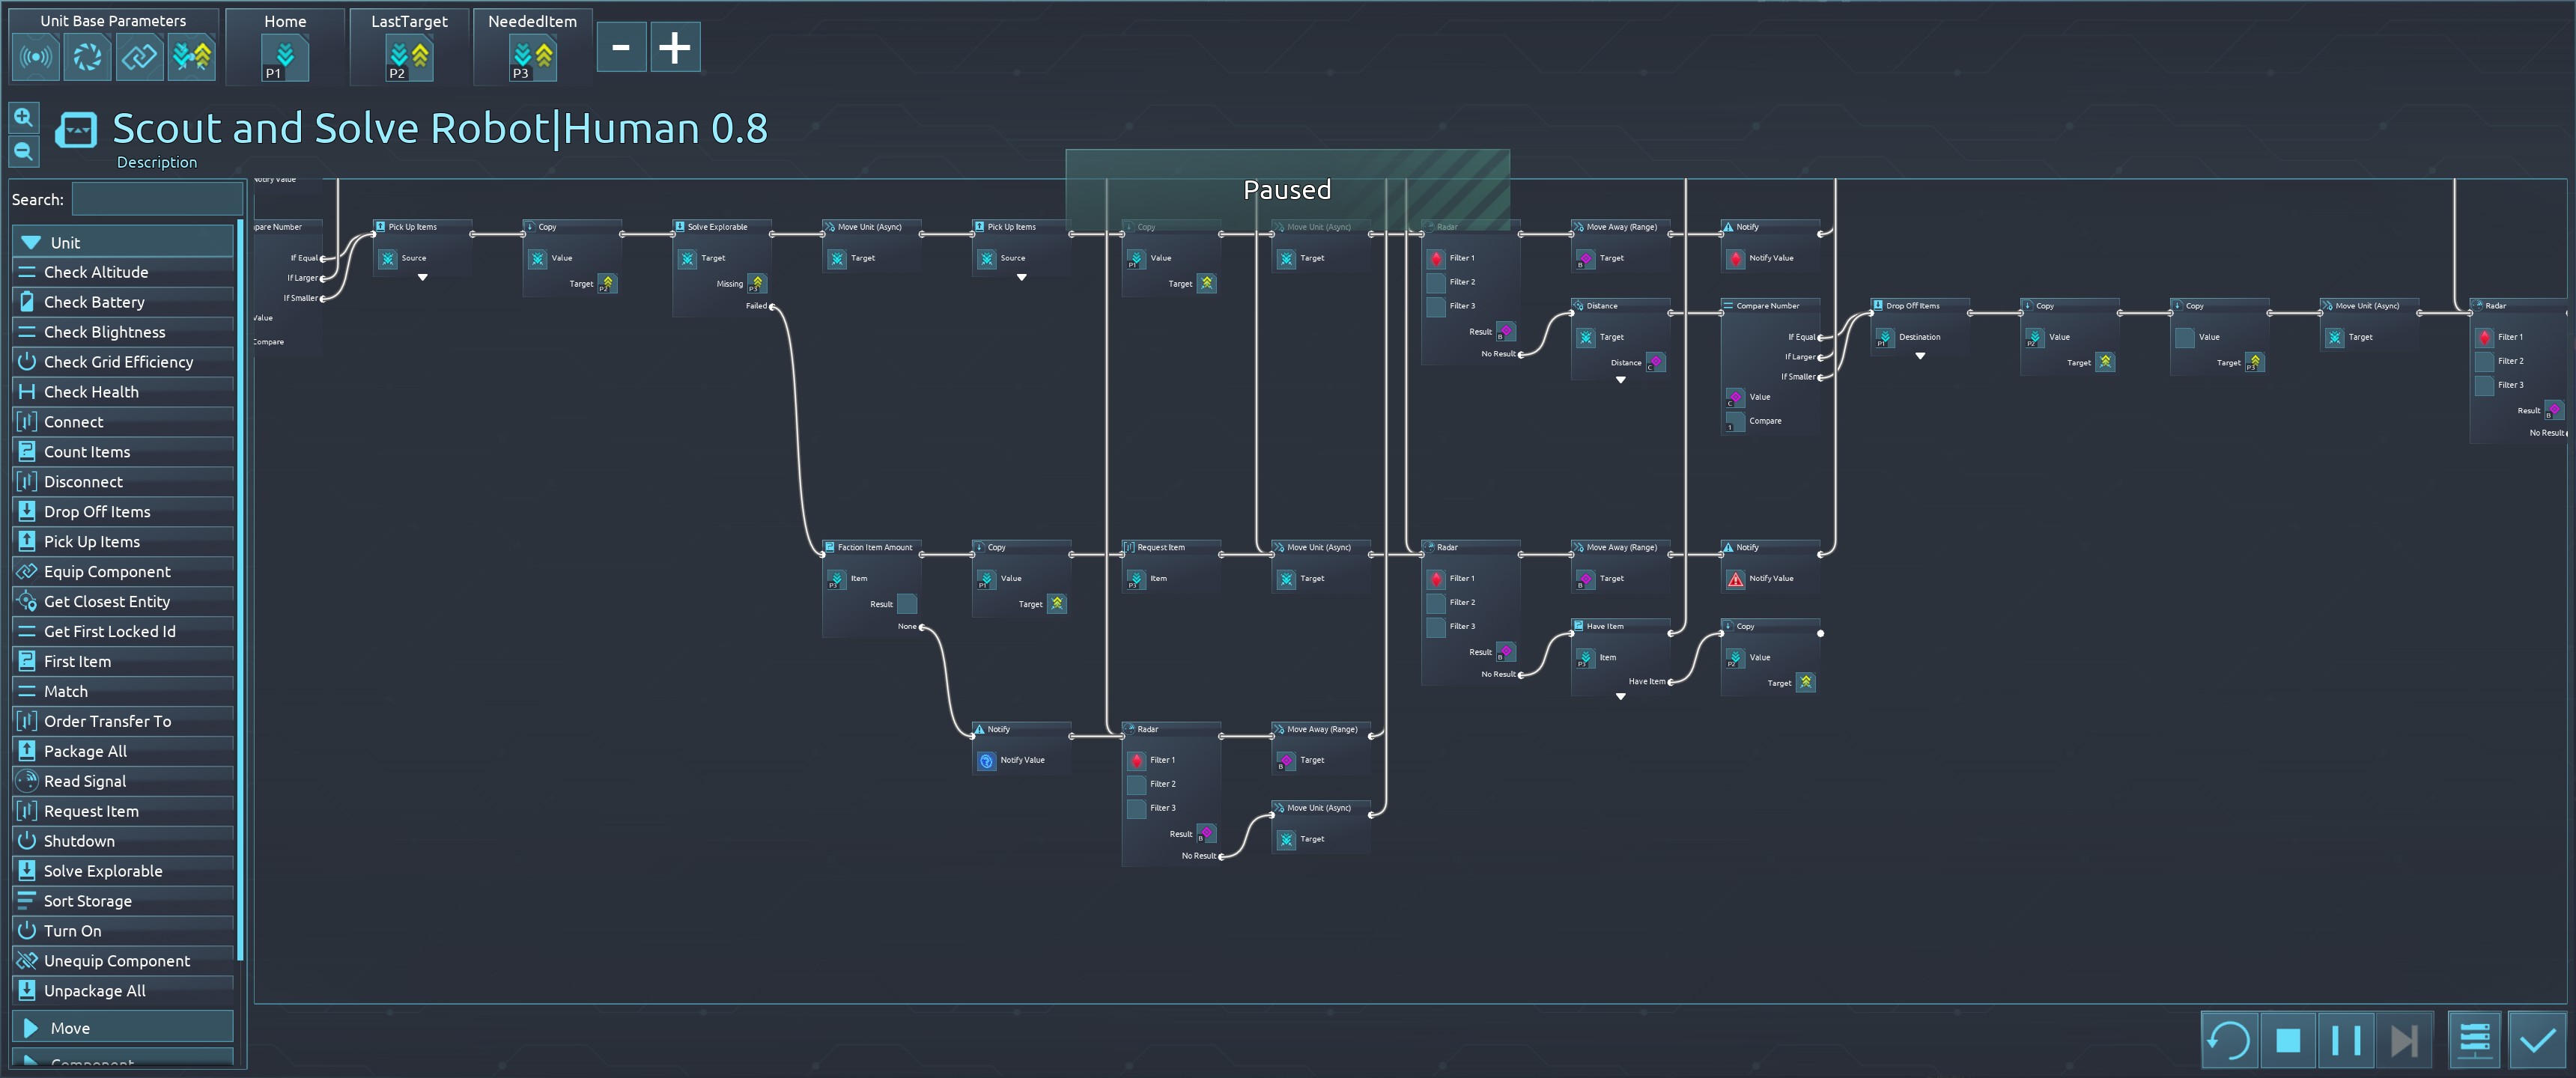Image resolution: width=2576 pixels, height=1078 pixels.
Task: Click the Description text under the title
Action: 157,162
